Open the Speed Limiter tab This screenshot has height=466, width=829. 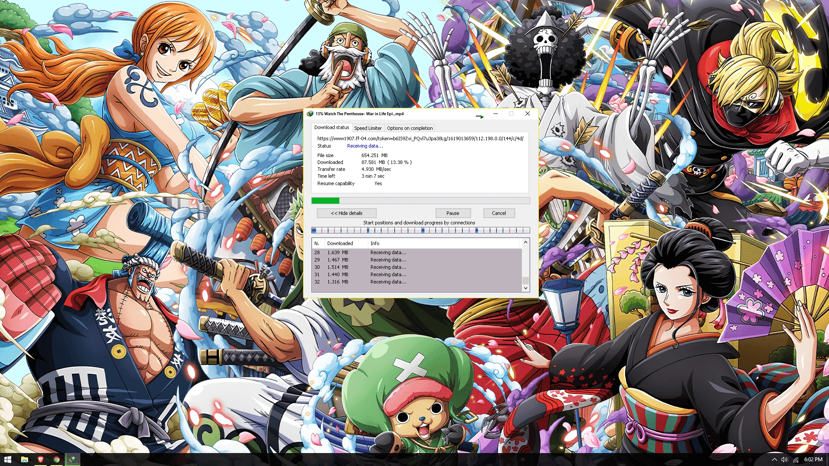(368, 128)
